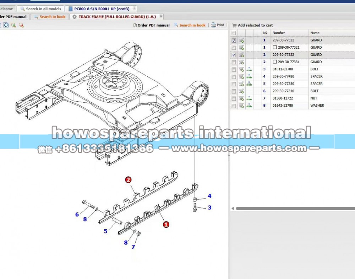
Task: Click callout number 4 on the diagram
Action: click(x=210, y=196)
